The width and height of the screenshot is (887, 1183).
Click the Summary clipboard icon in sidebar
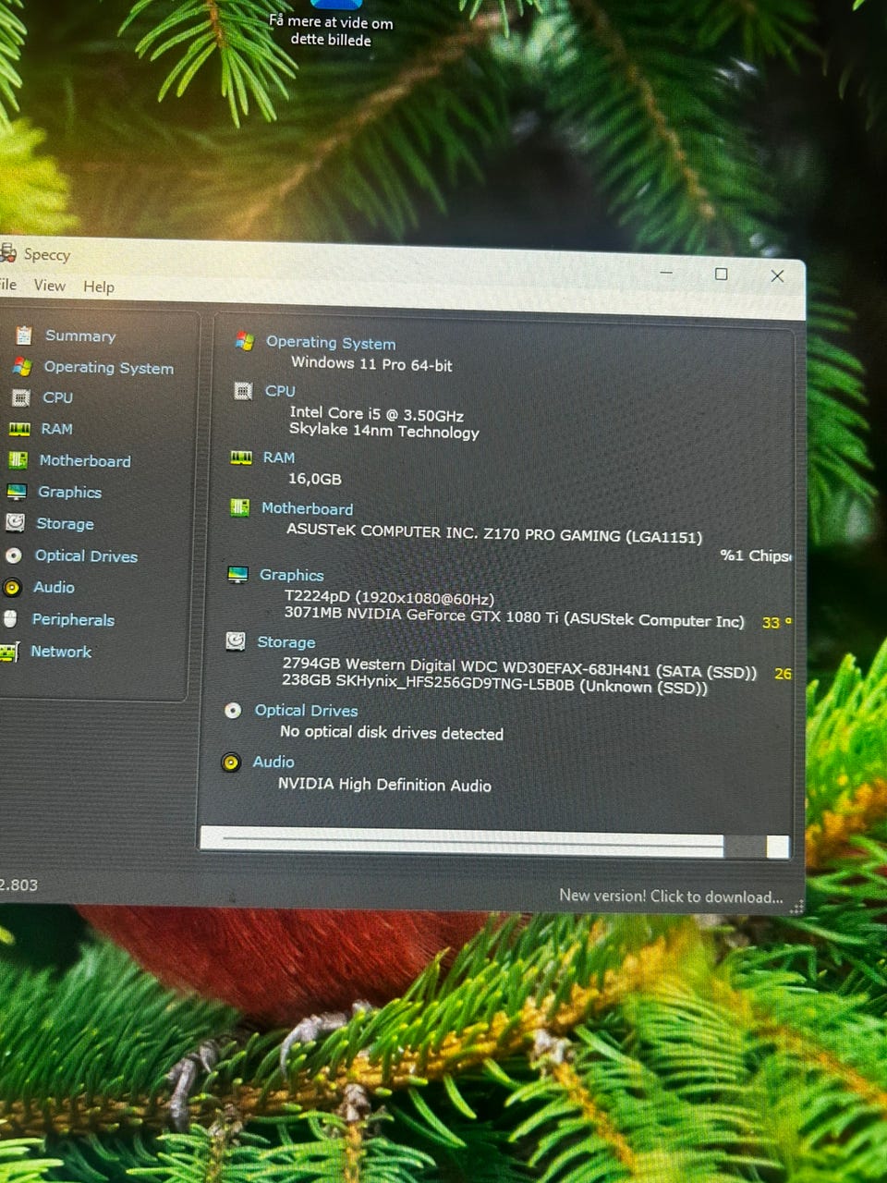[24, 335]
